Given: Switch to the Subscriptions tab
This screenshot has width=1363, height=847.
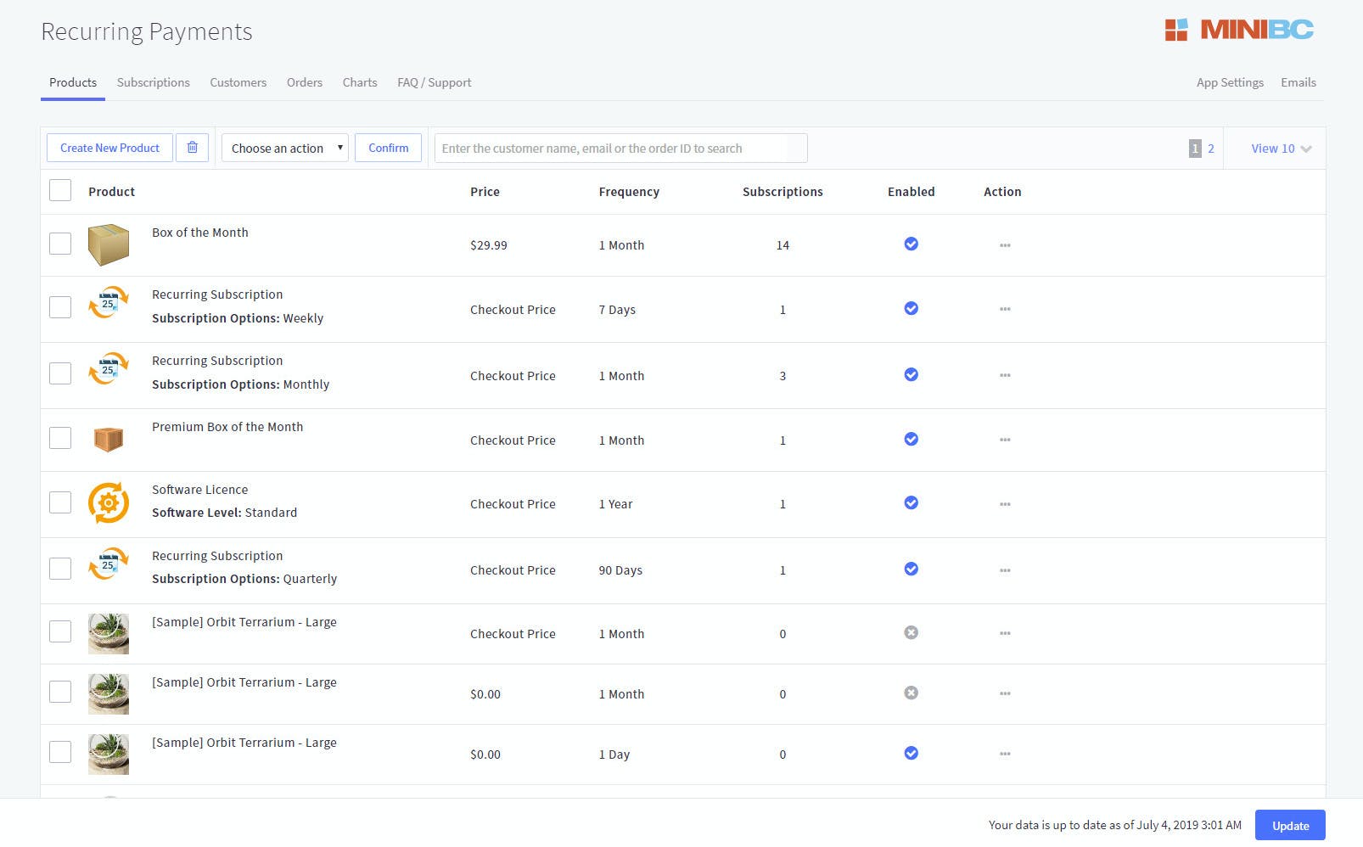Looking at the screenshot, I should [x=154, y=82].
